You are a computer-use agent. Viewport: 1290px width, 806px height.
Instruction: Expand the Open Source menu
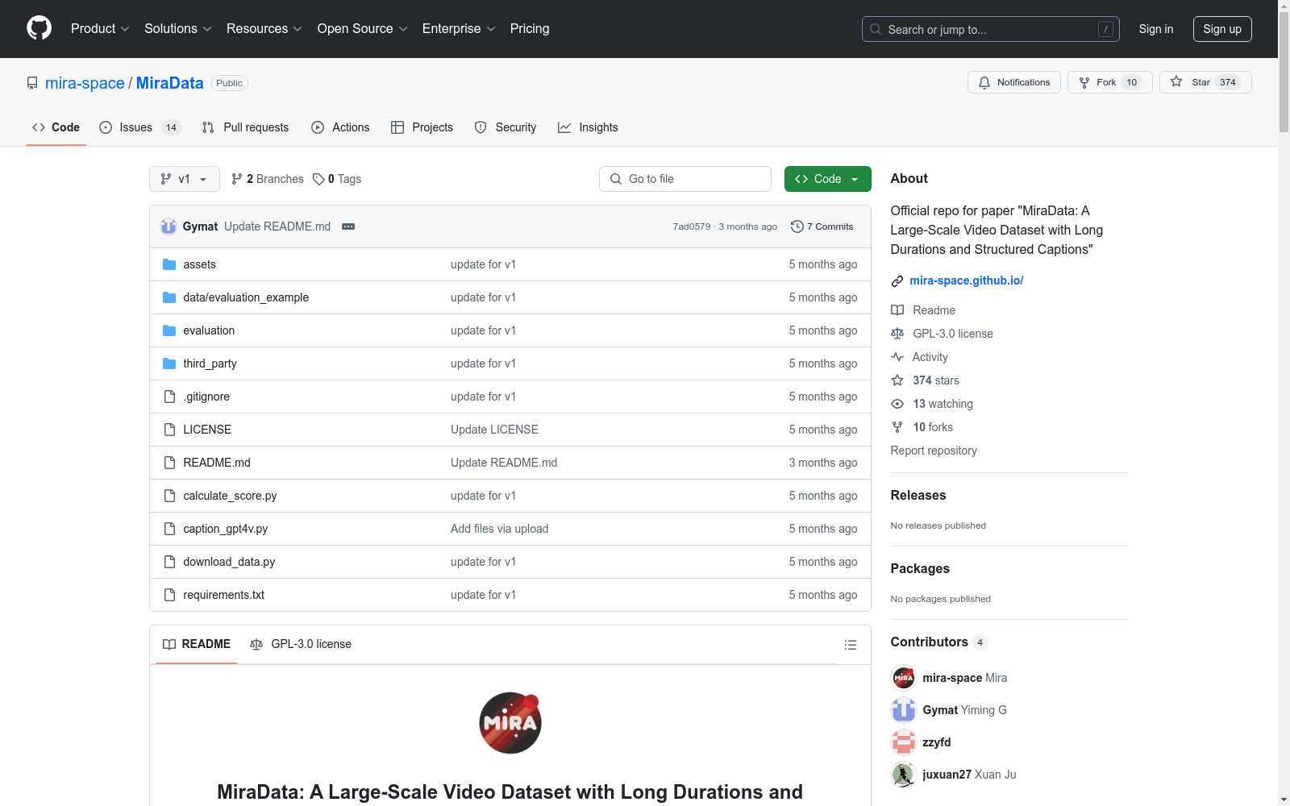(x=363, y=29)
